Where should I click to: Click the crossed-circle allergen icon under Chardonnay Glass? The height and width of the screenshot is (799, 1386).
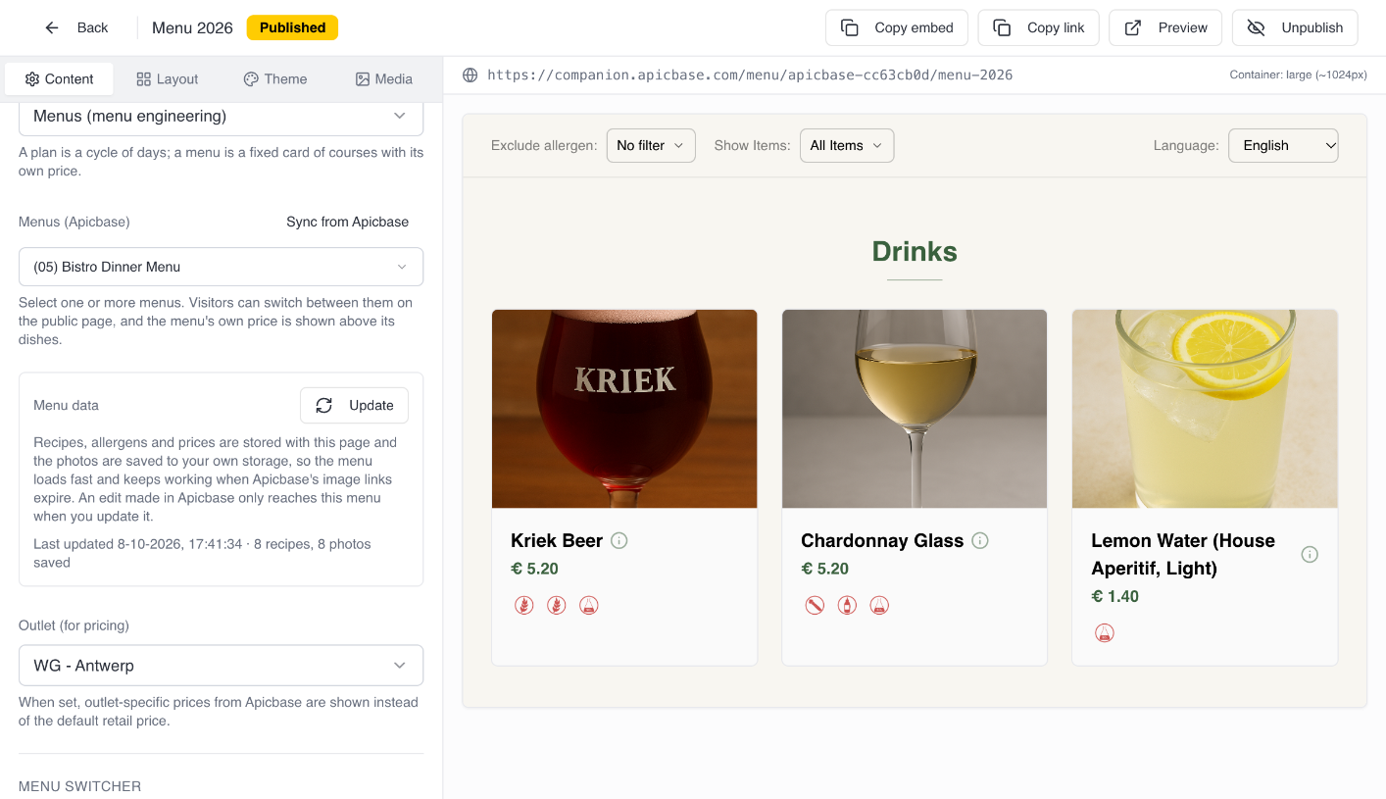tap(815, 605)
